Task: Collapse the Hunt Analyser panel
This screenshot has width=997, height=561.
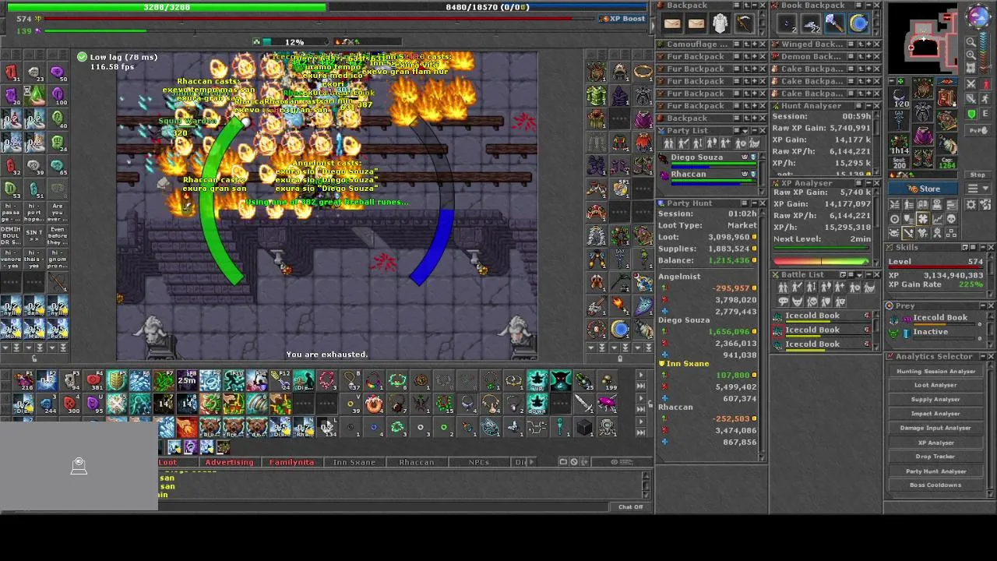Action: 869,106
